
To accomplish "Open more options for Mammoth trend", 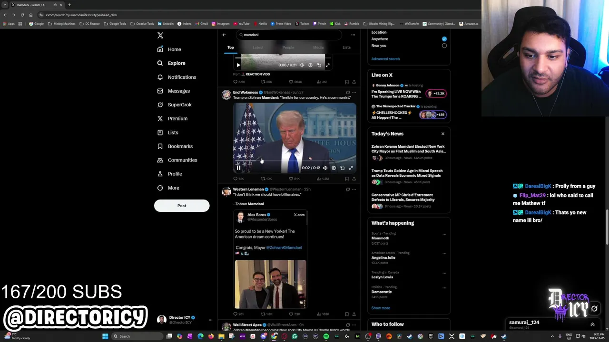I will point(444,234).
